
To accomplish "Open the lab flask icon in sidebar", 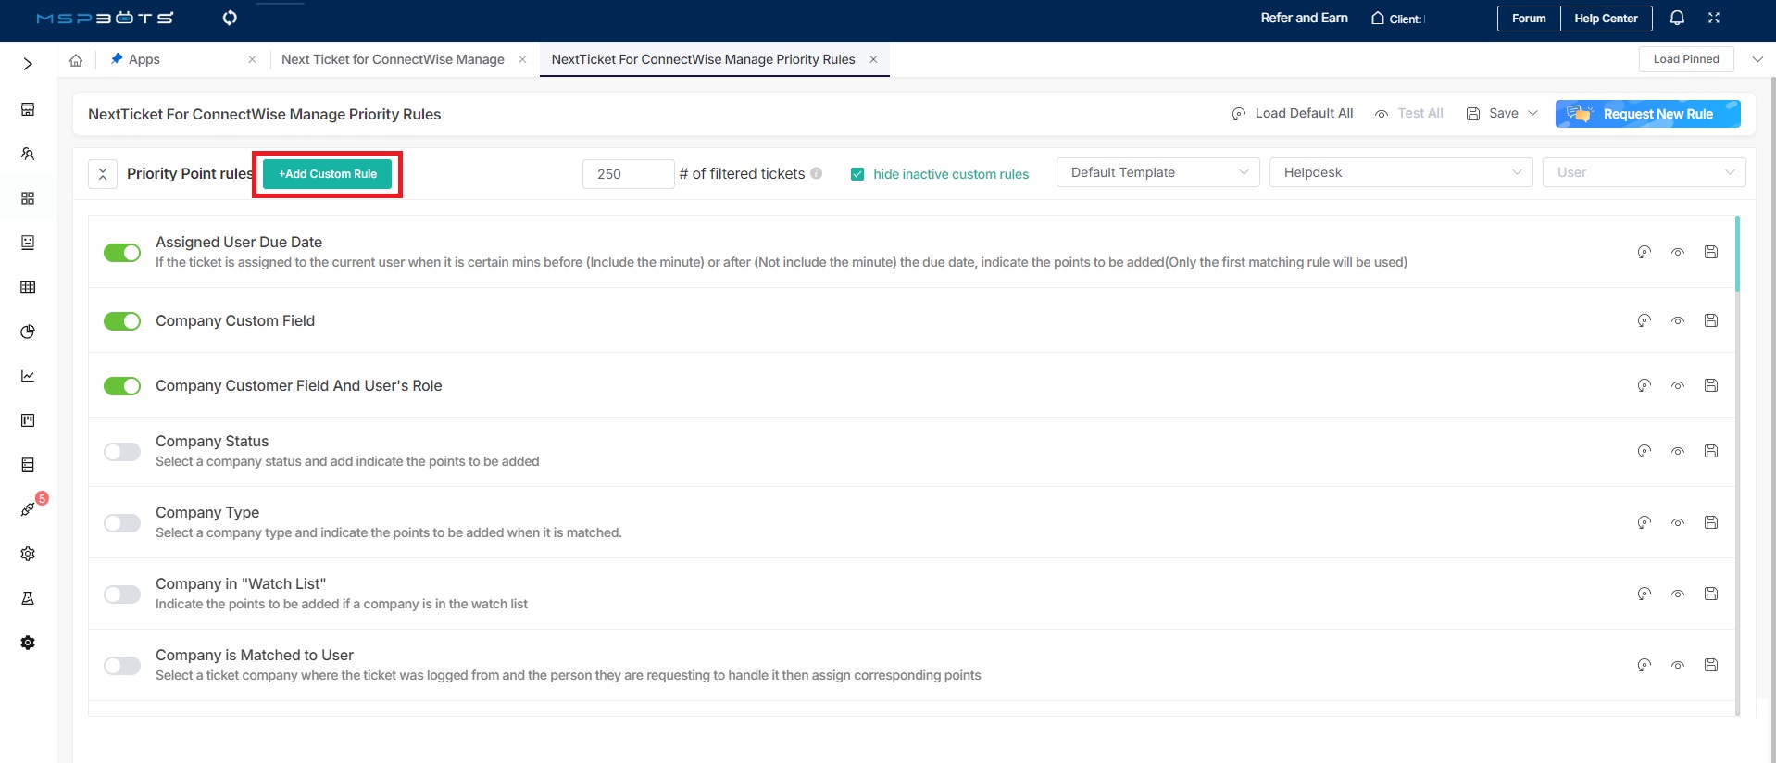I will click(28, 598).
